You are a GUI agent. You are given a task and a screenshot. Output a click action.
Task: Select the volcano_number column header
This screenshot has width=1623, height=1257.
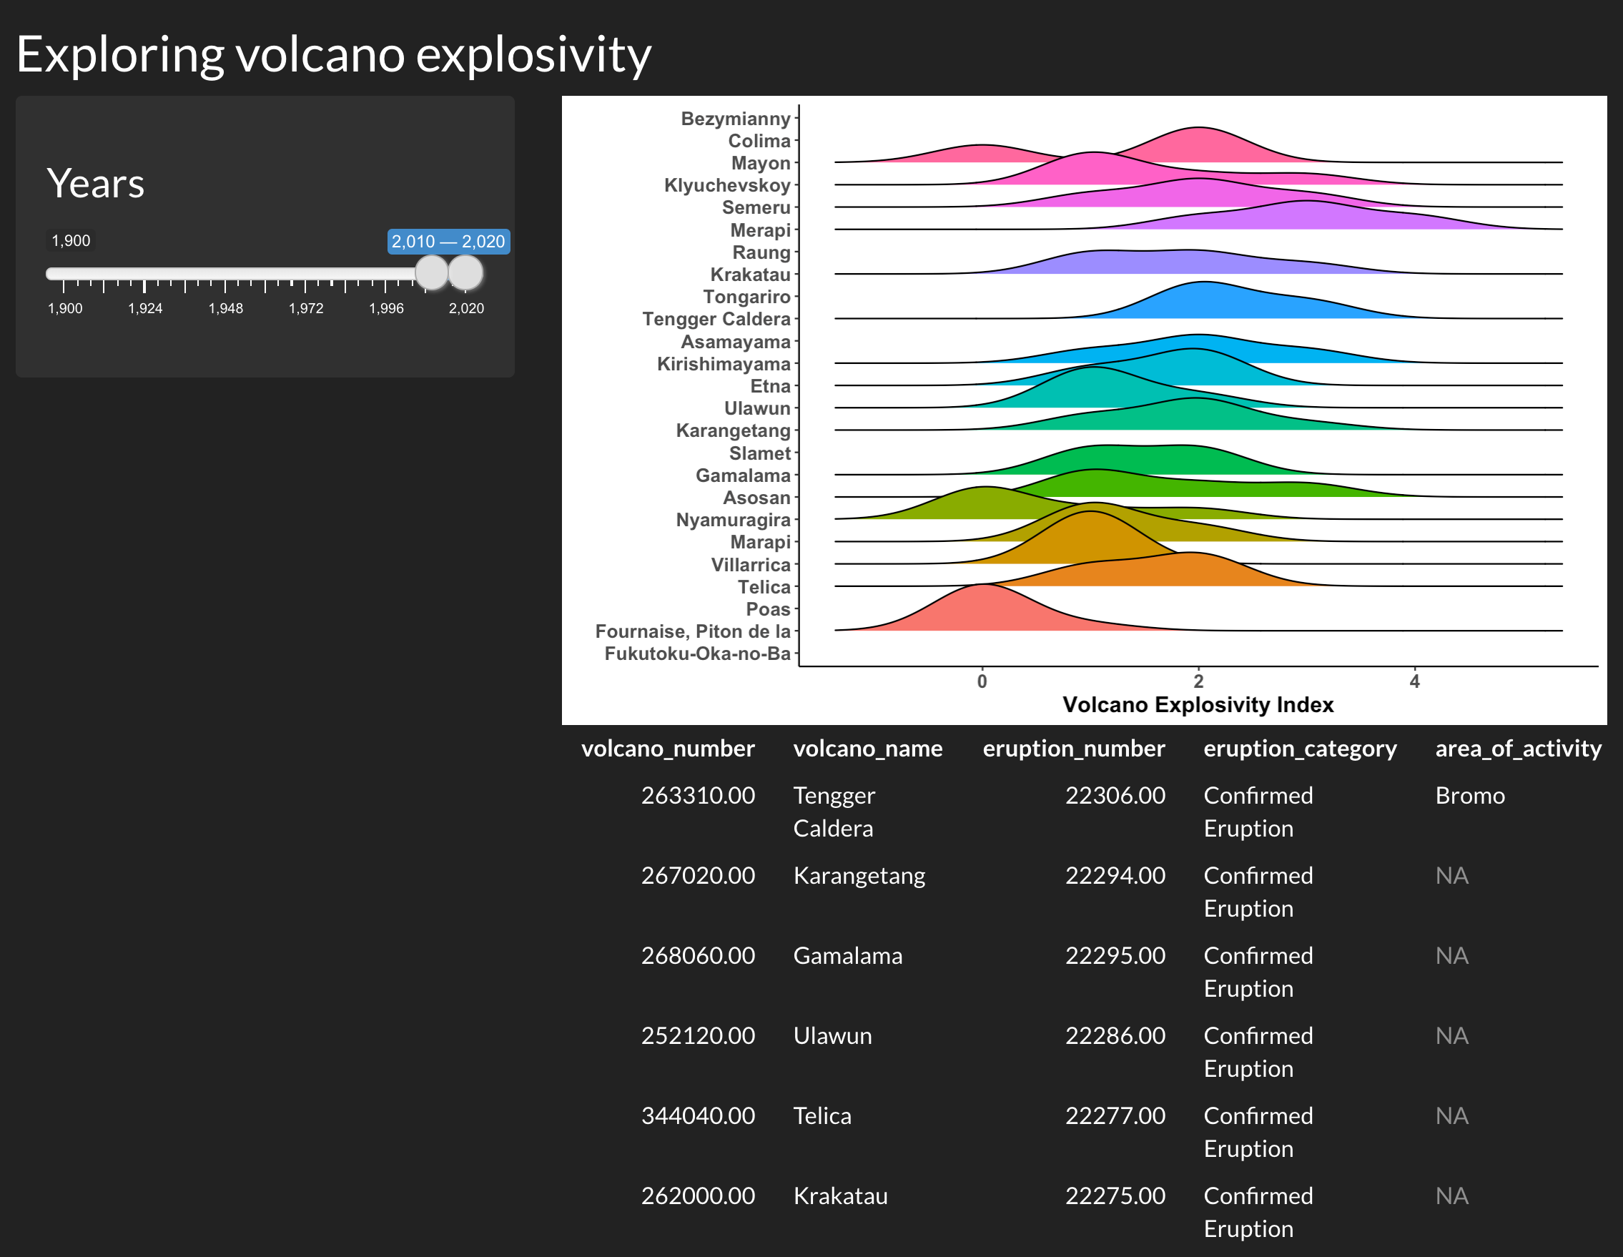click(667, 748)
